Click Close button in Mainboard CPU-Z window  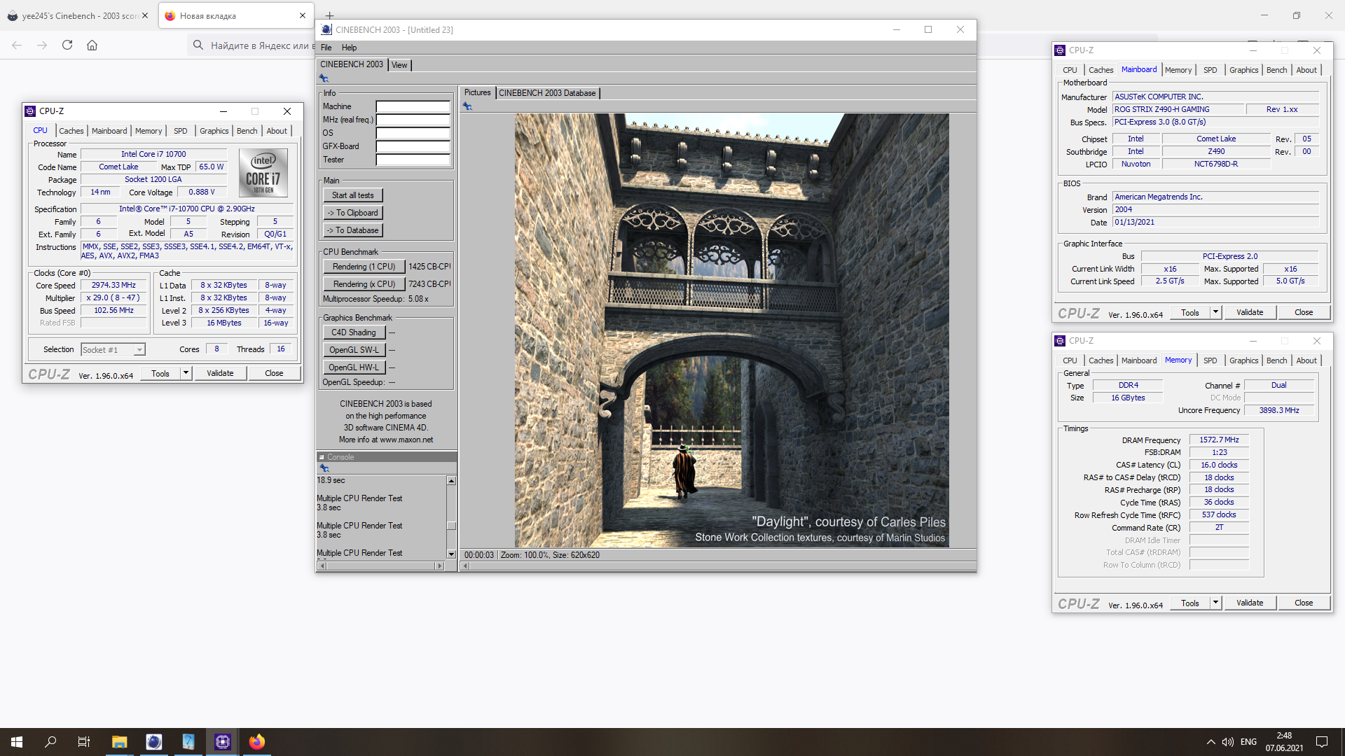click(x=1304, y=312)
